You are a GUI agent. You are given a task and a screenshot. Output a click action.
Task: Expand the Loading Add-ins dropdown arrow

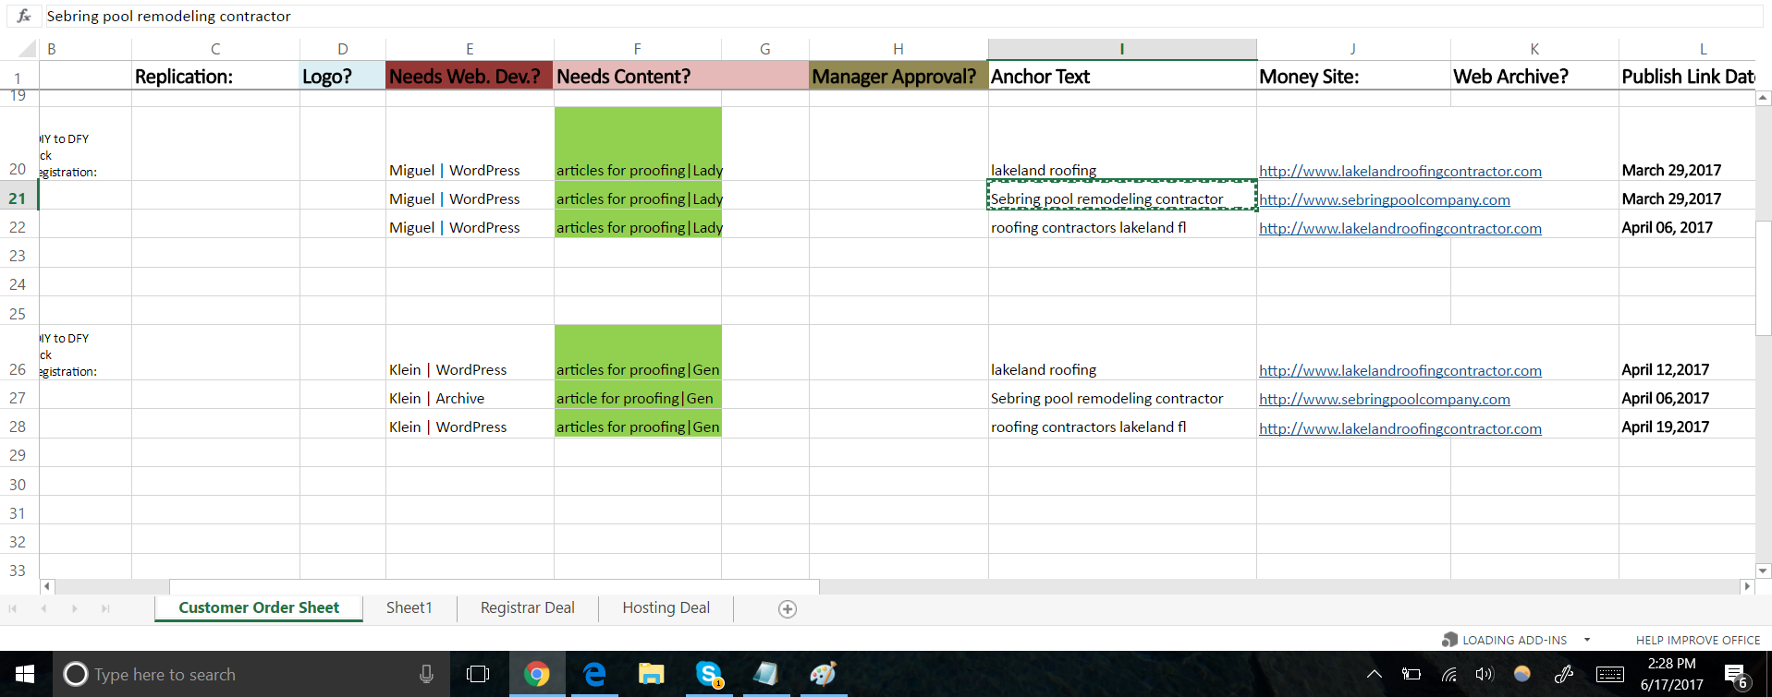[1587, 640]
